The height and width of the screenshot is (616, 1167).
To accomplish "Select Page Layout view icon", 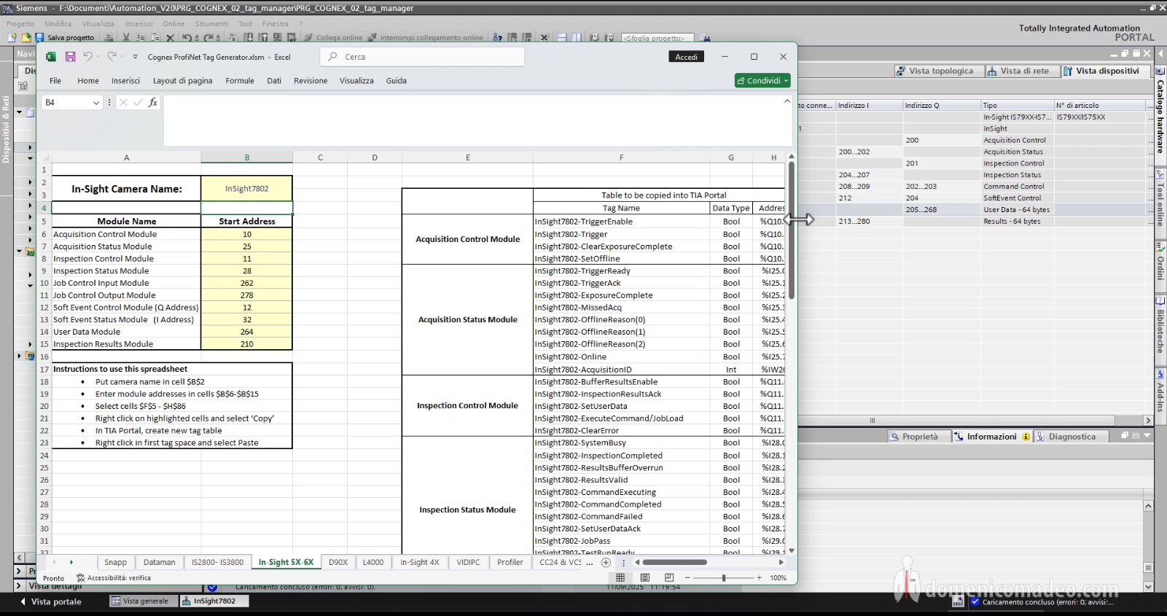I will click(645, 577).
